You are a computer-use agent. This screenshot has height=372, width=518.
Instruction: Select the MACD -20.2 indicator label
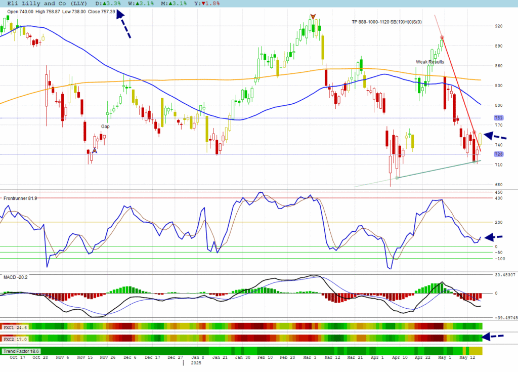coord(16,277)
